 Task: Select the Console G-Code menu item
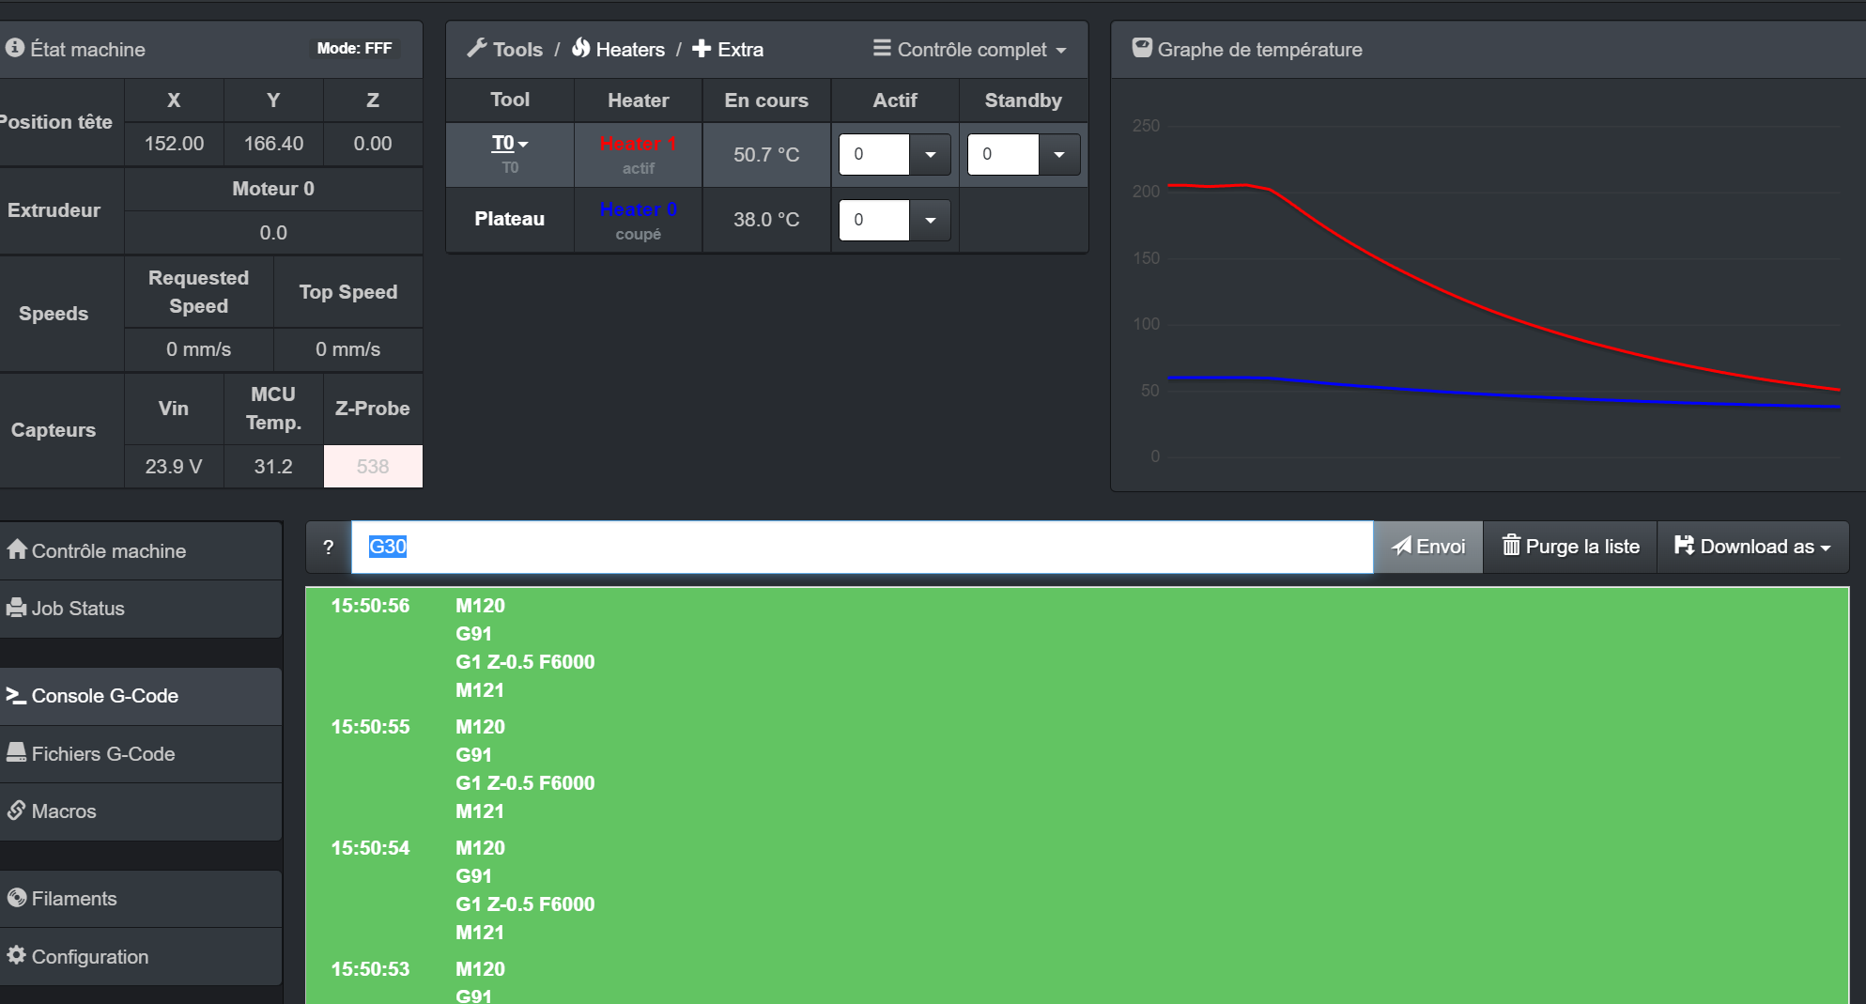pyautogui.click(x=141, y=696)
